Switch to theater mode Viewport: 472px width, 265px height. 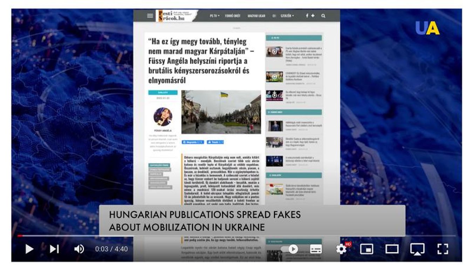[392, 249]
